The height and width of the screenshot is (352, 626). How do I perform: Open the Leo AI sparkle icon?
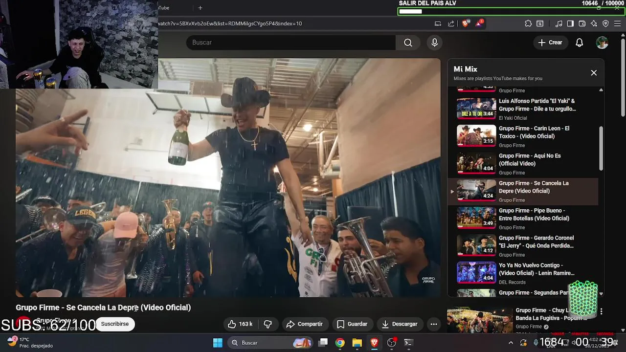click(x=594, y=23)
